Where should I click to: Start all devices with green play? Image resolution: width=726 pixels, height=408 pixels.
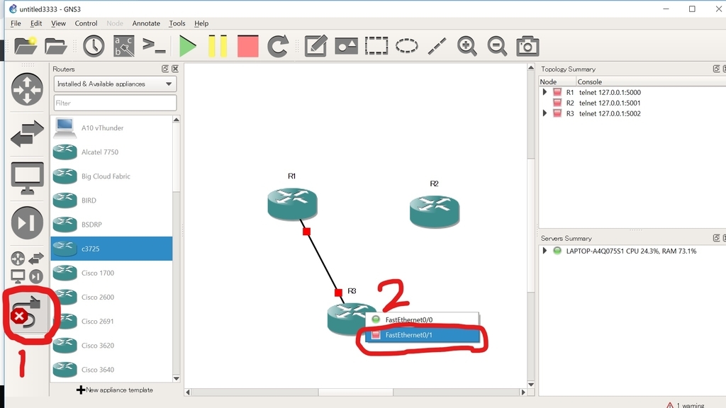[x=187, y=46]
